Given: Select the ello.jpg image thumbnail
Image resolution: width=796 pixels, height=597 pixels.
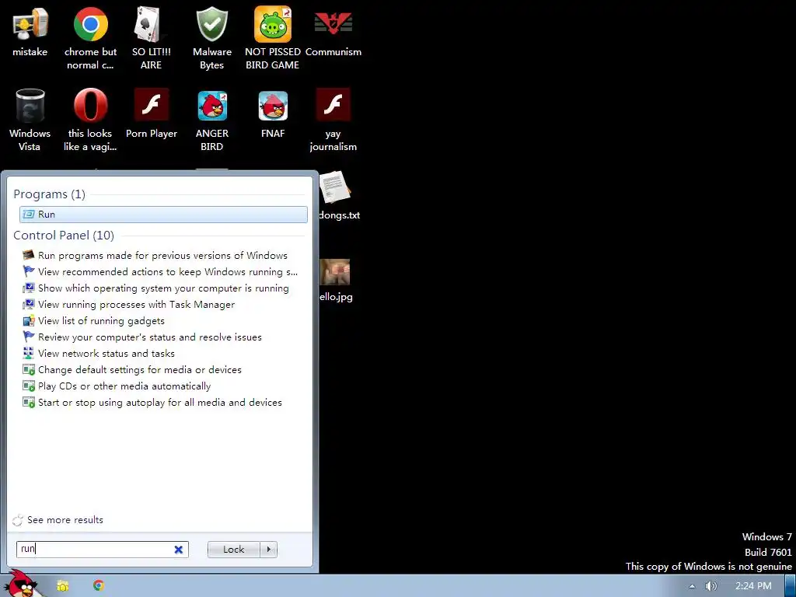Looking at the screenshot, I should [x=335, y=272].
